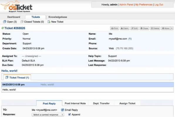The width and height of the screenshot is (175, 117).
Task: Click the Closed Tickets icon
Action: [x=22, y=22]
